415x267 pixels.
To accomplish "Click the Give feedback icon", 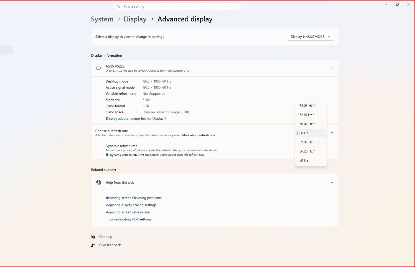I will pyautogui.click(x=93, y=245).
